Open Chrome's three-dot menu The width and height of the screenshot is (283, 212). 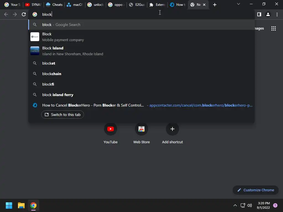[277, 14]
